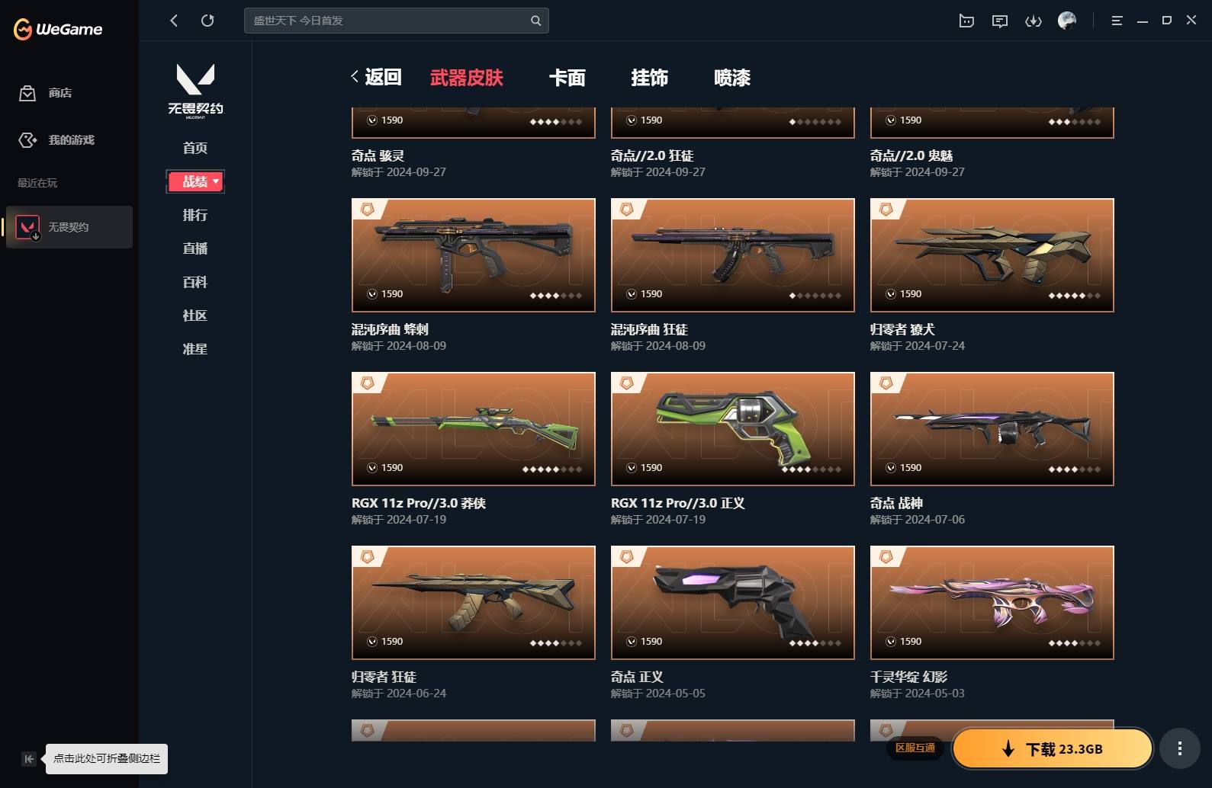
Task: Select 无畏契约 in recently played list
Action: point(69,227)
